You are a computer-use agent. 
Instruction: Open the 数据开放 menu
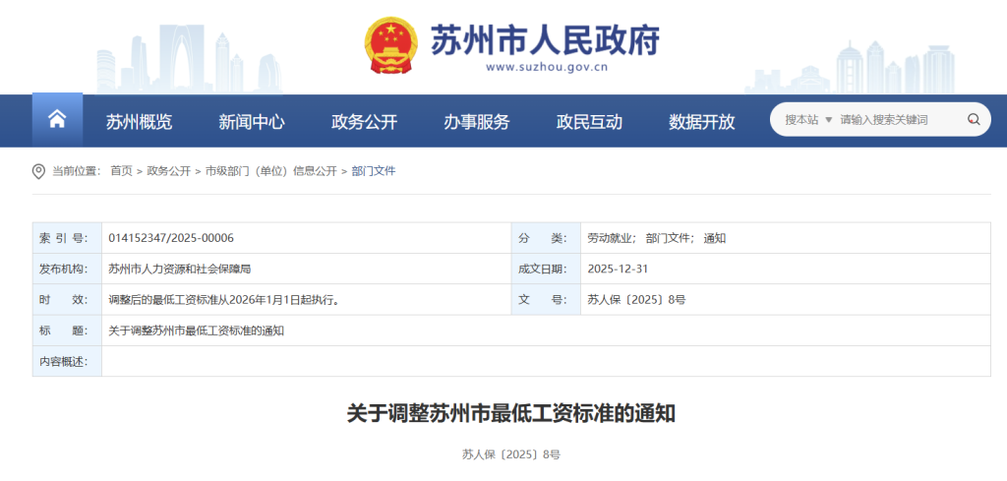[x=702, y=121]
